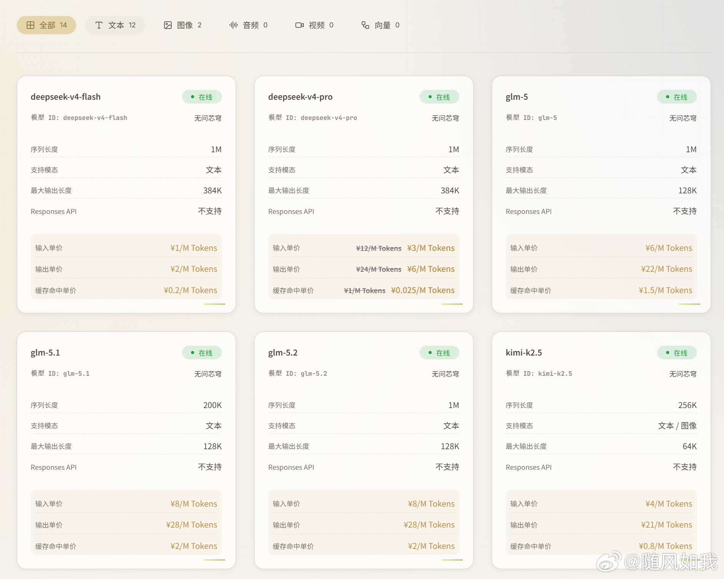The height and width of the screenshot is (579, 724).
Task: Click the 在线 status badge on glm-5.1
Action: [202, 353]
